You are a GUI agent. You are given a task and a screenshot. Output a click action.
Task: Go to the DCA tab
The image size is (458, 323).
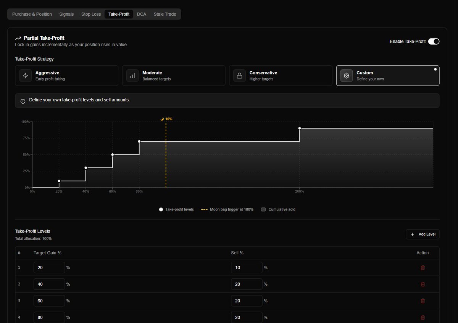(142, 14)
